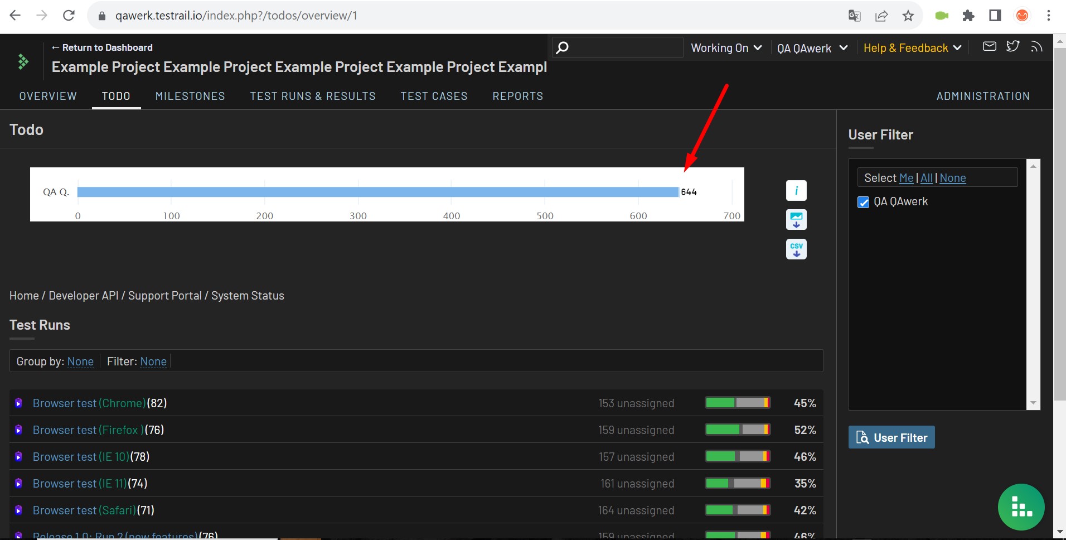Click the TestRail logo icon
Image resolution: width=1066 pixels, height=540 pixels.
pos(23,61)
